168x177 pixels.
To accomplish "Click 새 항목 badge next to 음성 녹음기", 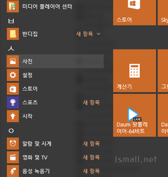I will (x=91, y=171).
